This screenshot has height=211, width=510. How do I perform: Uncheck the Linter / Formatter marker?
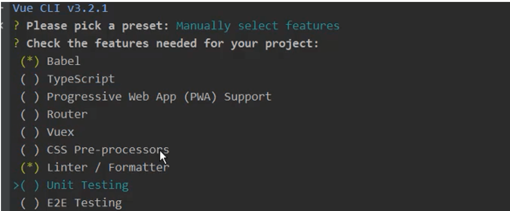(30, 167)
